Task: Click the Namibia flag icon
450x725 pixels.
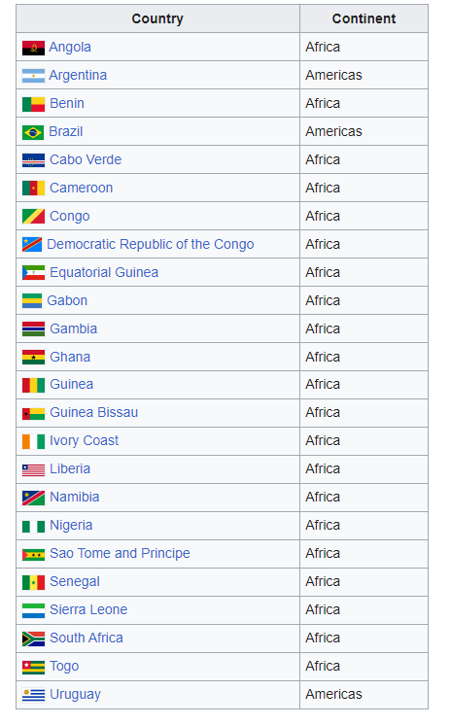Action: pos(33,498)
